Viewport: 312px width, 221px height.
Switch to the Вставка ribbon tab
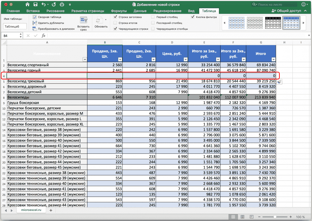coord(33,11)
